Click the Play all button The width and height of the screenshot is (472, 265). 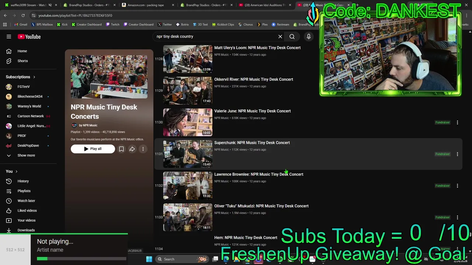(93, 149)
